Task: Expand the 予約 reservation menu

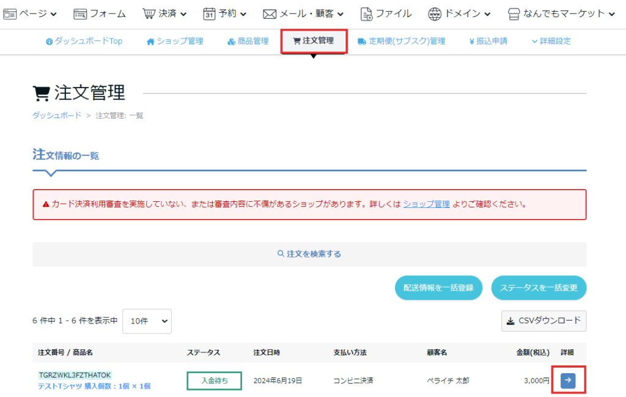Action: 225,13
